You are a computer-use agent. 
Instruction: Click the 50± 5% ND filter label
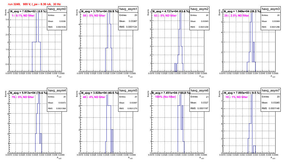tap(94, 16)
